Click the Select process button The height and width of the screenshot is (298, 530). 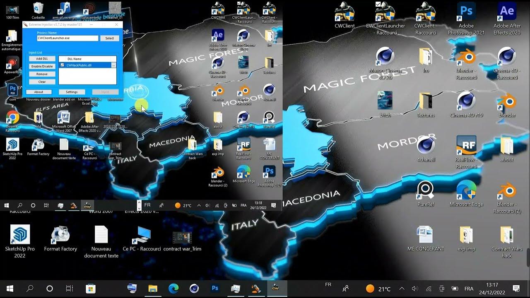(109, 38)
